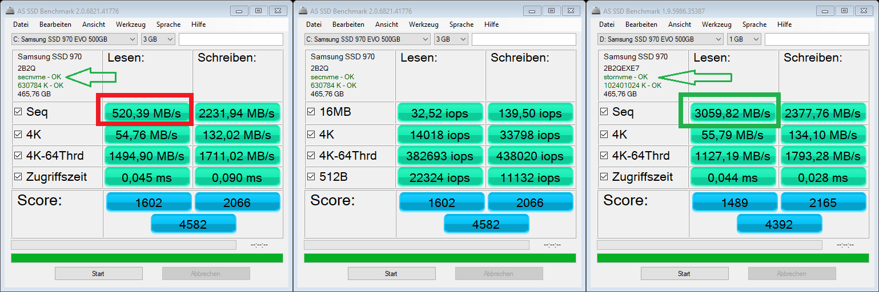Click the AS SSD app icon in the version 1.9 window title bar
The width and height of the screenshot is (879, 292).
597,11
